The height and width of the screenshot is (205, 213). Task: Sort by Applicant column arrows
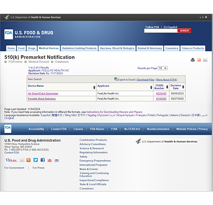151,88
